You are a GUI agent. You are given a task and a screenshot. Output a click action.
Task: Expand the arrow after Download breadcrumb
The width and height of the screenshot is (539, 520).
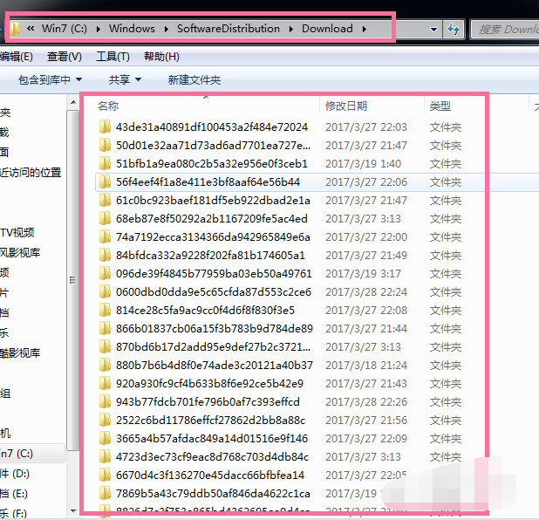point(365,30)
